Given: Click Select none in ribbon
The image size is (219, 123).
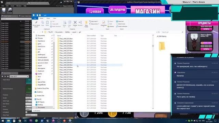Looking at the screenshot, I should point(120,24).
